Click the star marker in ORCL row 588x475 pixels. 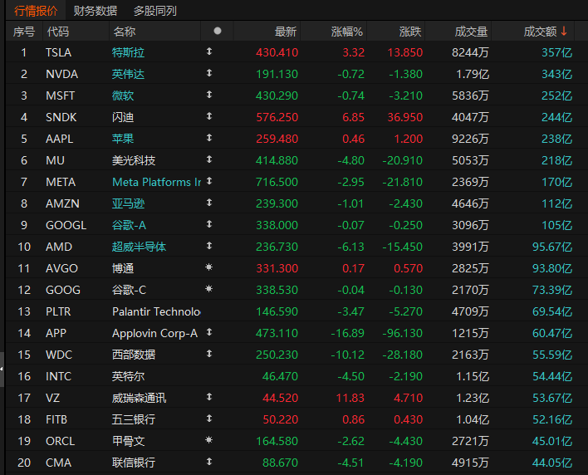click(209, 440)
